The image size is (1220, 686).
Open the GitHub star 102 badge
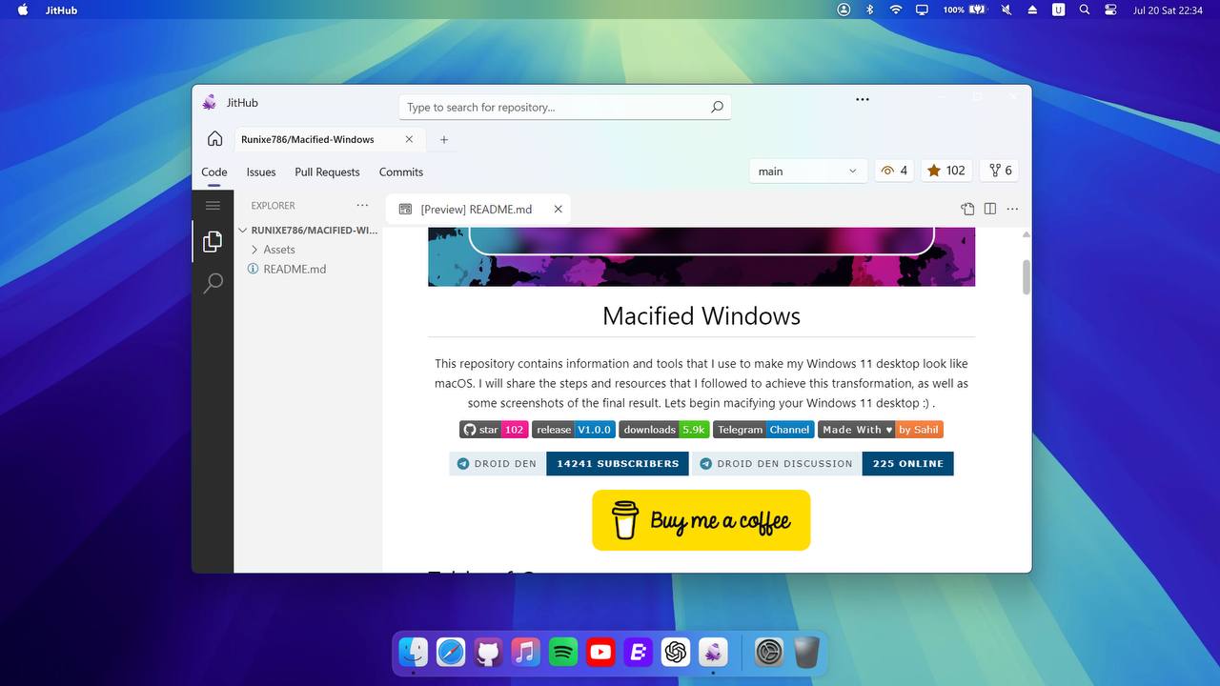click(494, 430)
